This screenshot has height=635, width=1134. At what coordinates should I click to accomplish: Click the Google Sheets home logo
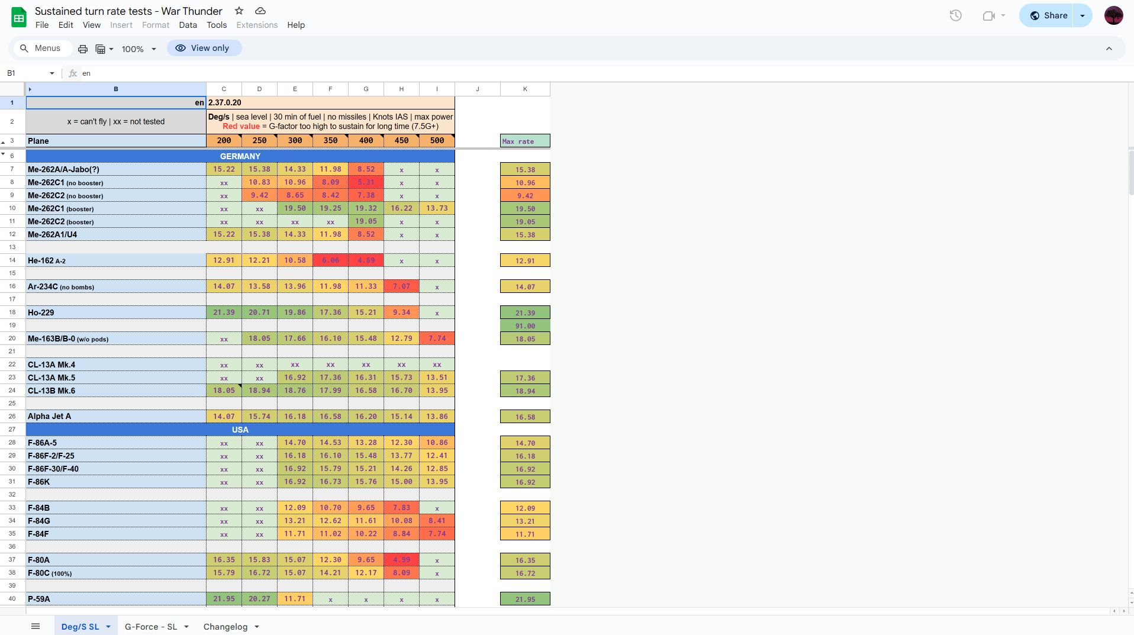(19, 17)
